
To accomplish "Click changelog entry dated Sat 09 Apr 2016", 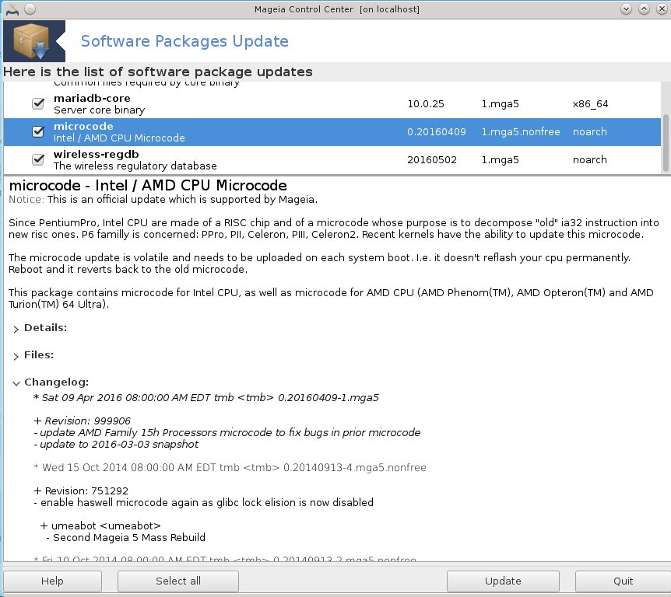I will tap(206, 398).
